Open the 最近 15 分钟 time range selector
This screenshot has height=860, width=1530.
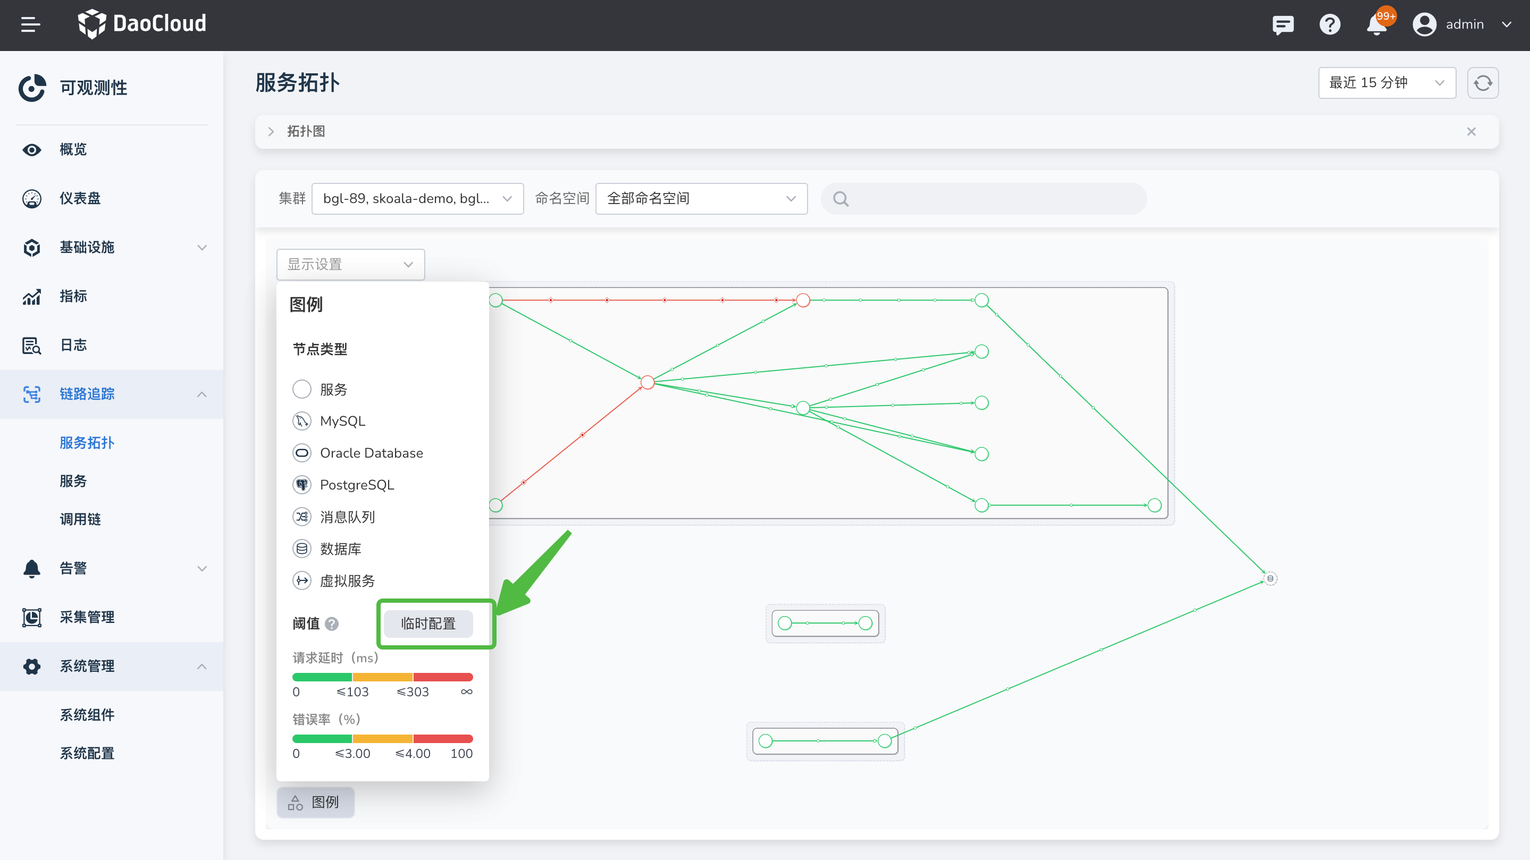(1386, 82)
